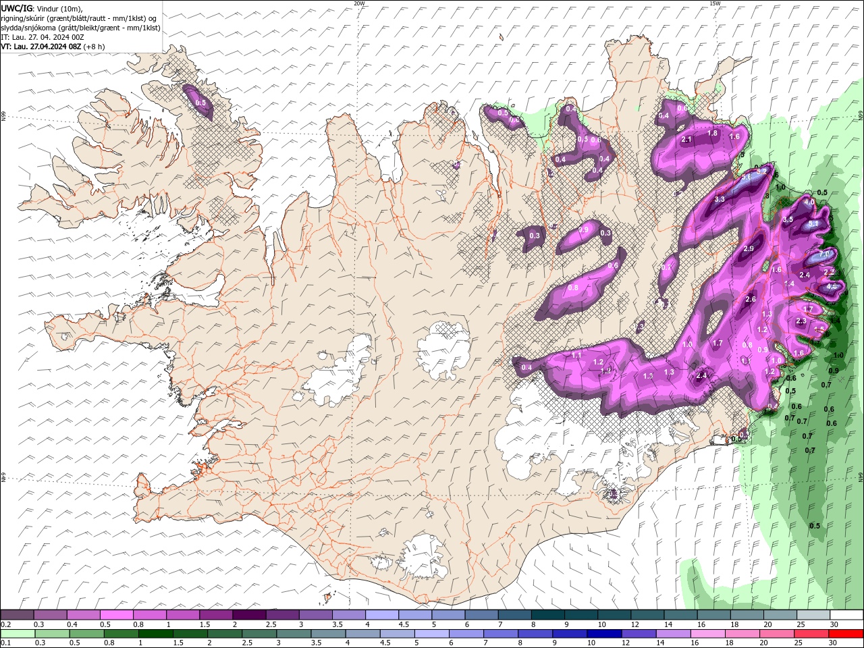Image resolution: width=864 pixels, height=648 pixels.
Task: Click the '20W' longitude label at the top edge
Action: point(360,3)
